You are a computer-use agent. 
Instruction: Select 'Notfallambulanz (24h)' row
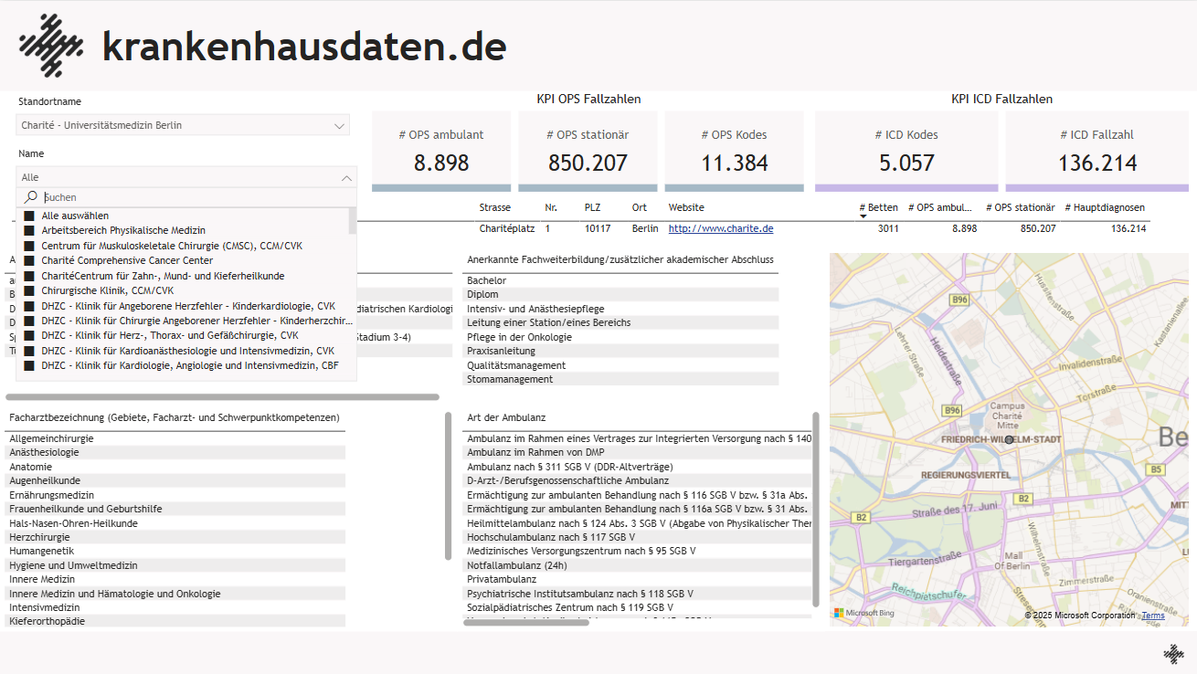click(637, 565)
